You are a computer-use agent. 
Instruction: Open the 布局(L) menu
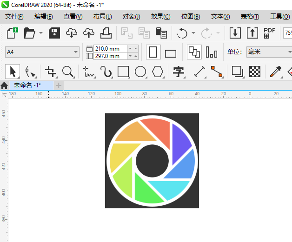point(103,17)
